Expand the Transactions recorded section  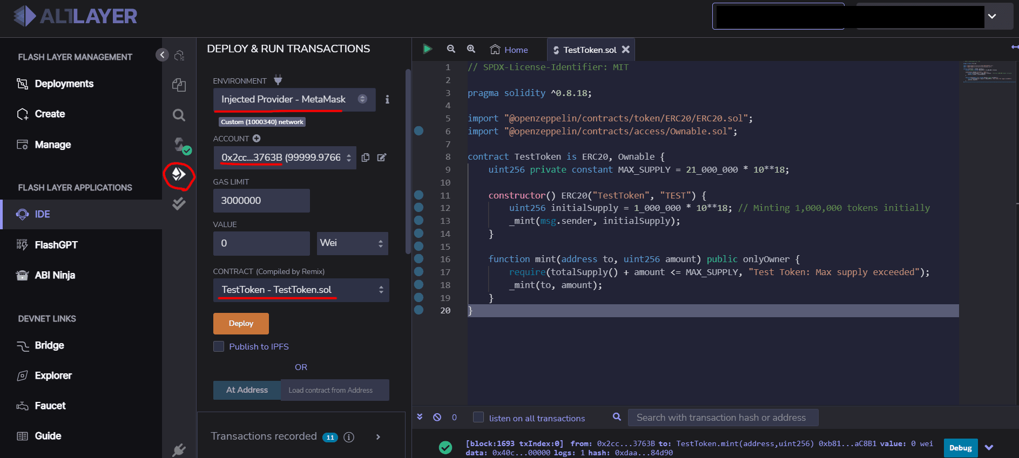coord(378,437)
